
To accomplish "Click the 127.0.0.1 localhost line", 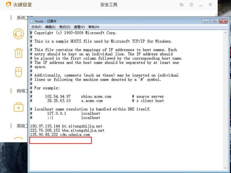I will [x=65, y=113].
